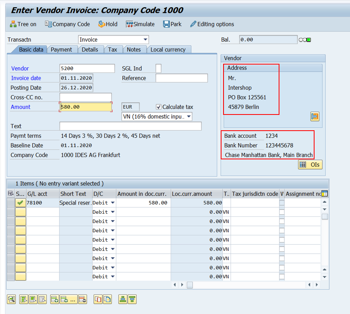350x314 pixels.
Task: Click G/L account cell 78100
Action: click(x=43, y=203)
